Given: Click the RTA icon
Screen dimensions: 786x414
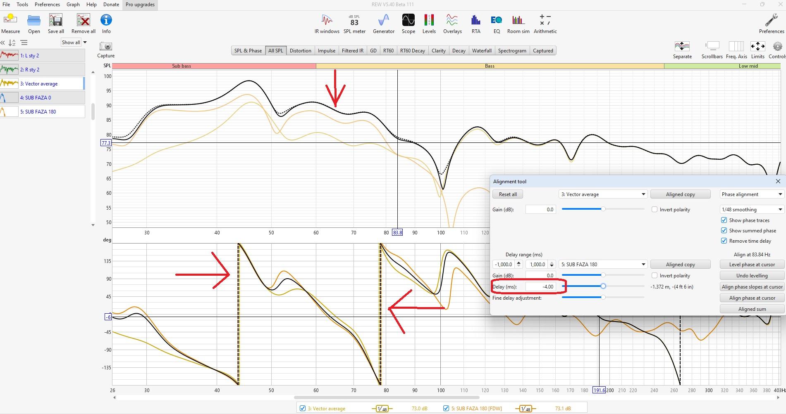Looking at the screenshot, I should tap(475, 24).
